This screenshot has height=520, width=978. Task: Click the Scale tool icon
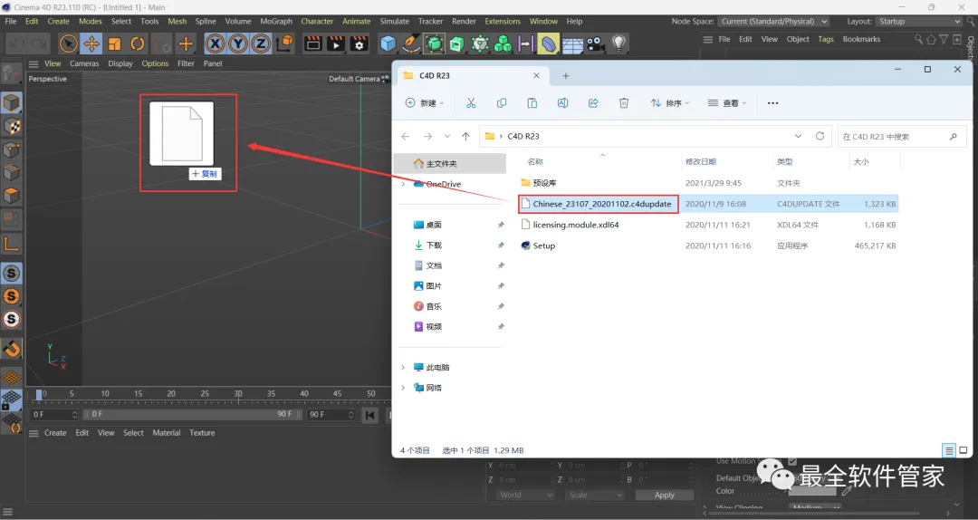(x=114, y=43)
